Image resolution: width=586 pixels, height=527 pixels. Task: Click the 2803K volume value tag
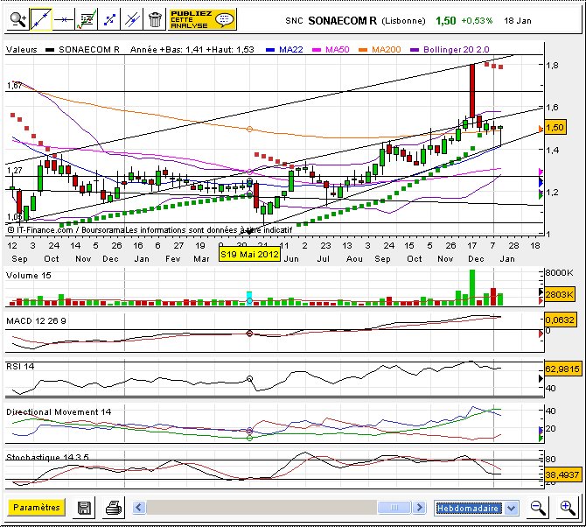coord(559,294)
